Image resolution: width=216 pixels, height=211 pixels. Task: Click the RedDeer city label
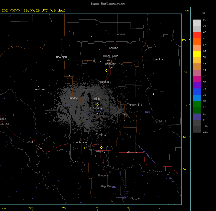pyautogui.click(x=110, y=64)
